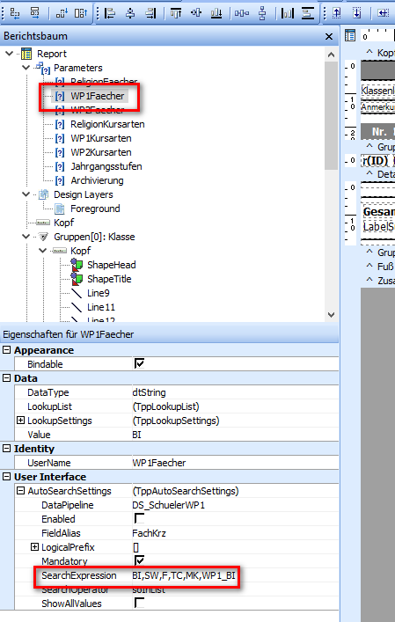Toggle the ShowAllValues checkbox
395x622 pixels.
click(139, 603)
